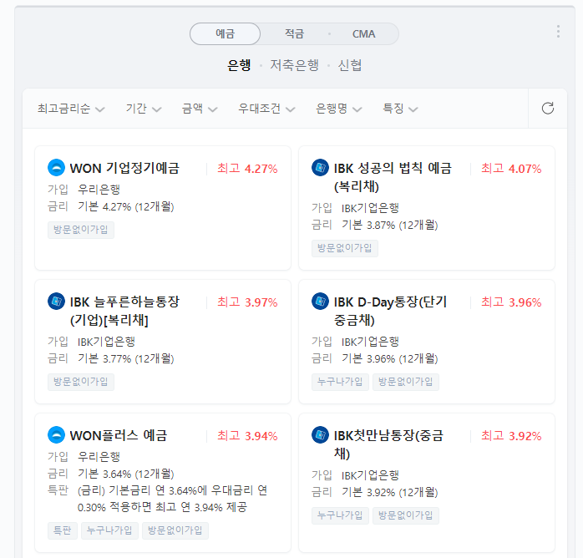Select the 은행 category

pos(239,65)
